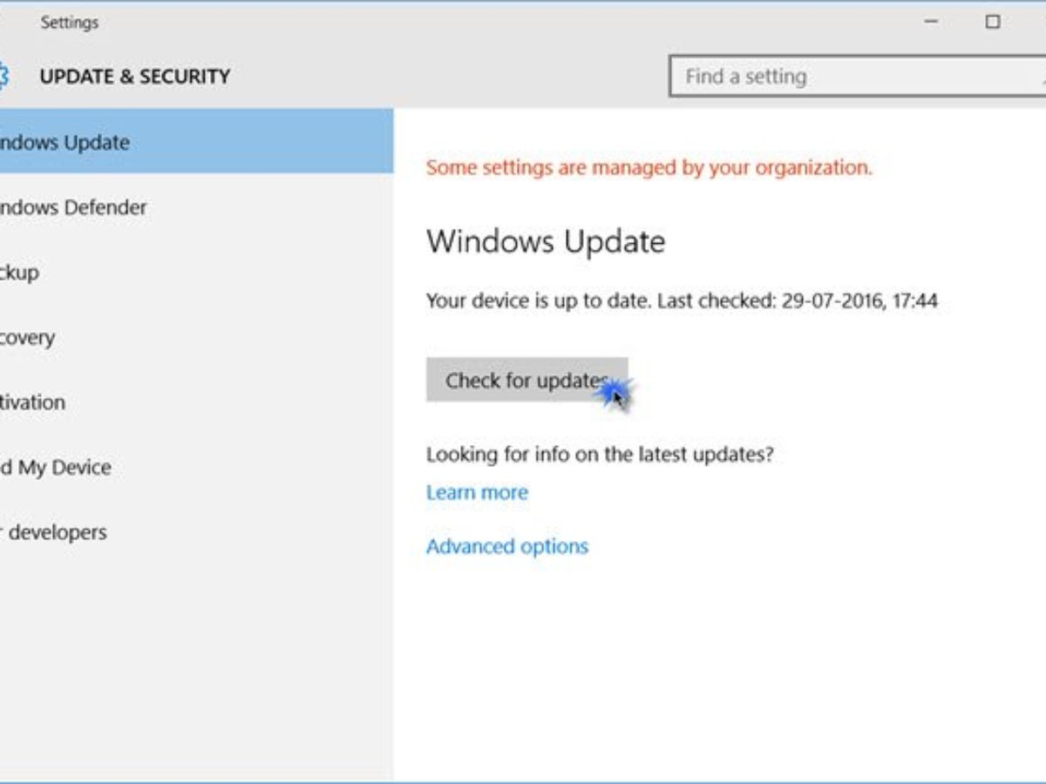
Task: Open the Recovery section
Action: tap(28, 337)
